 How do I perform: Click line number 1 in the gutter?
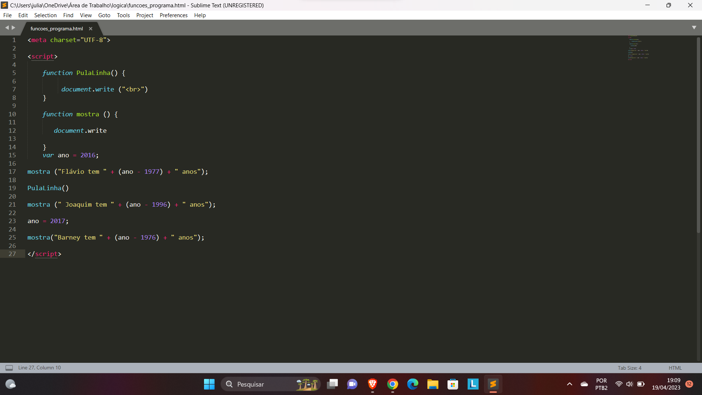[x=14, y=40]
